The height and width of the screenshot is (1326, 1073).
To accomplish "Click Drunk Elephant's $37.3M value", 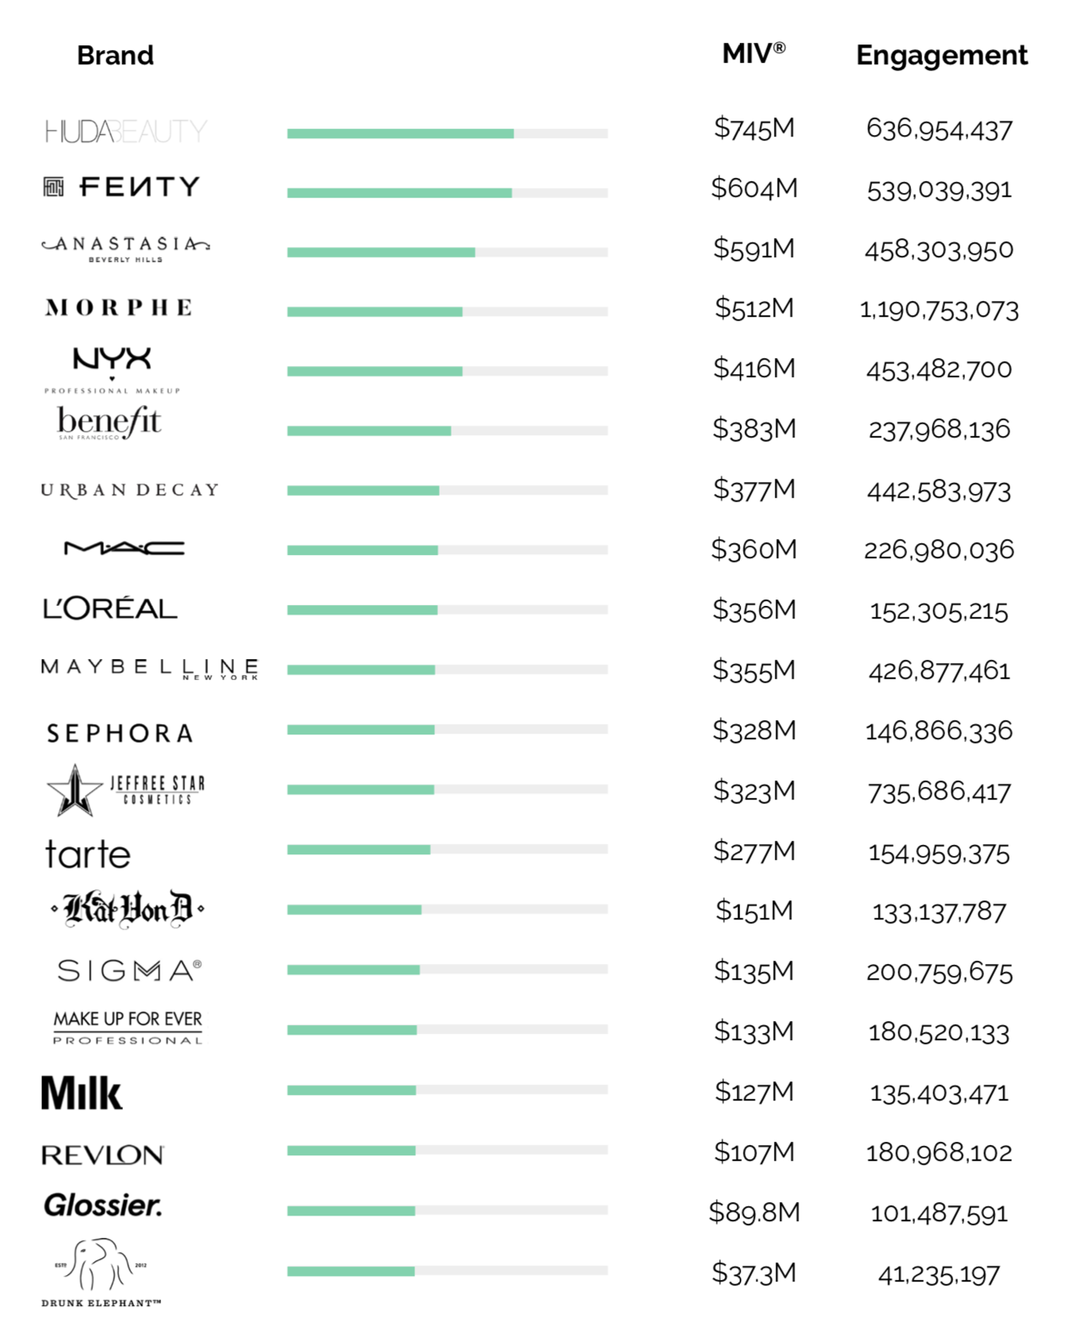I will (754, 1273).
